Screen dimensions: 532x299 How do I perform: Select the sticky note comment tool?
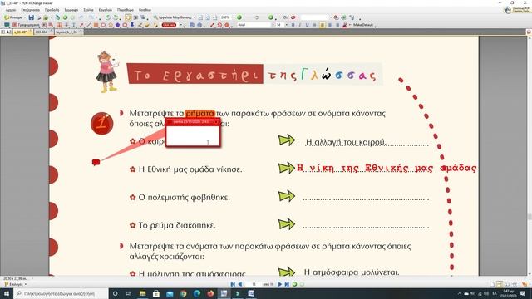pyautogui.click(x=7, y=25)
